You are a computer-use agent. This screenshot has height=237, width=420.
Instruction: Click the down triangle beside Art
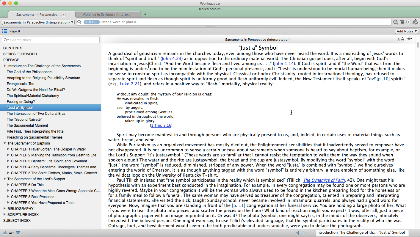point(18,233)
